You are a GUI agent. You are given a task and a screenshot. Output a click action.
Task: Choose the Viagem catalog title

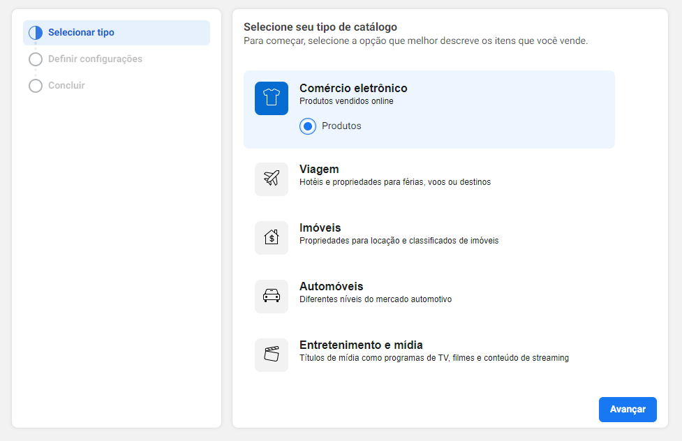coord(319,169)
